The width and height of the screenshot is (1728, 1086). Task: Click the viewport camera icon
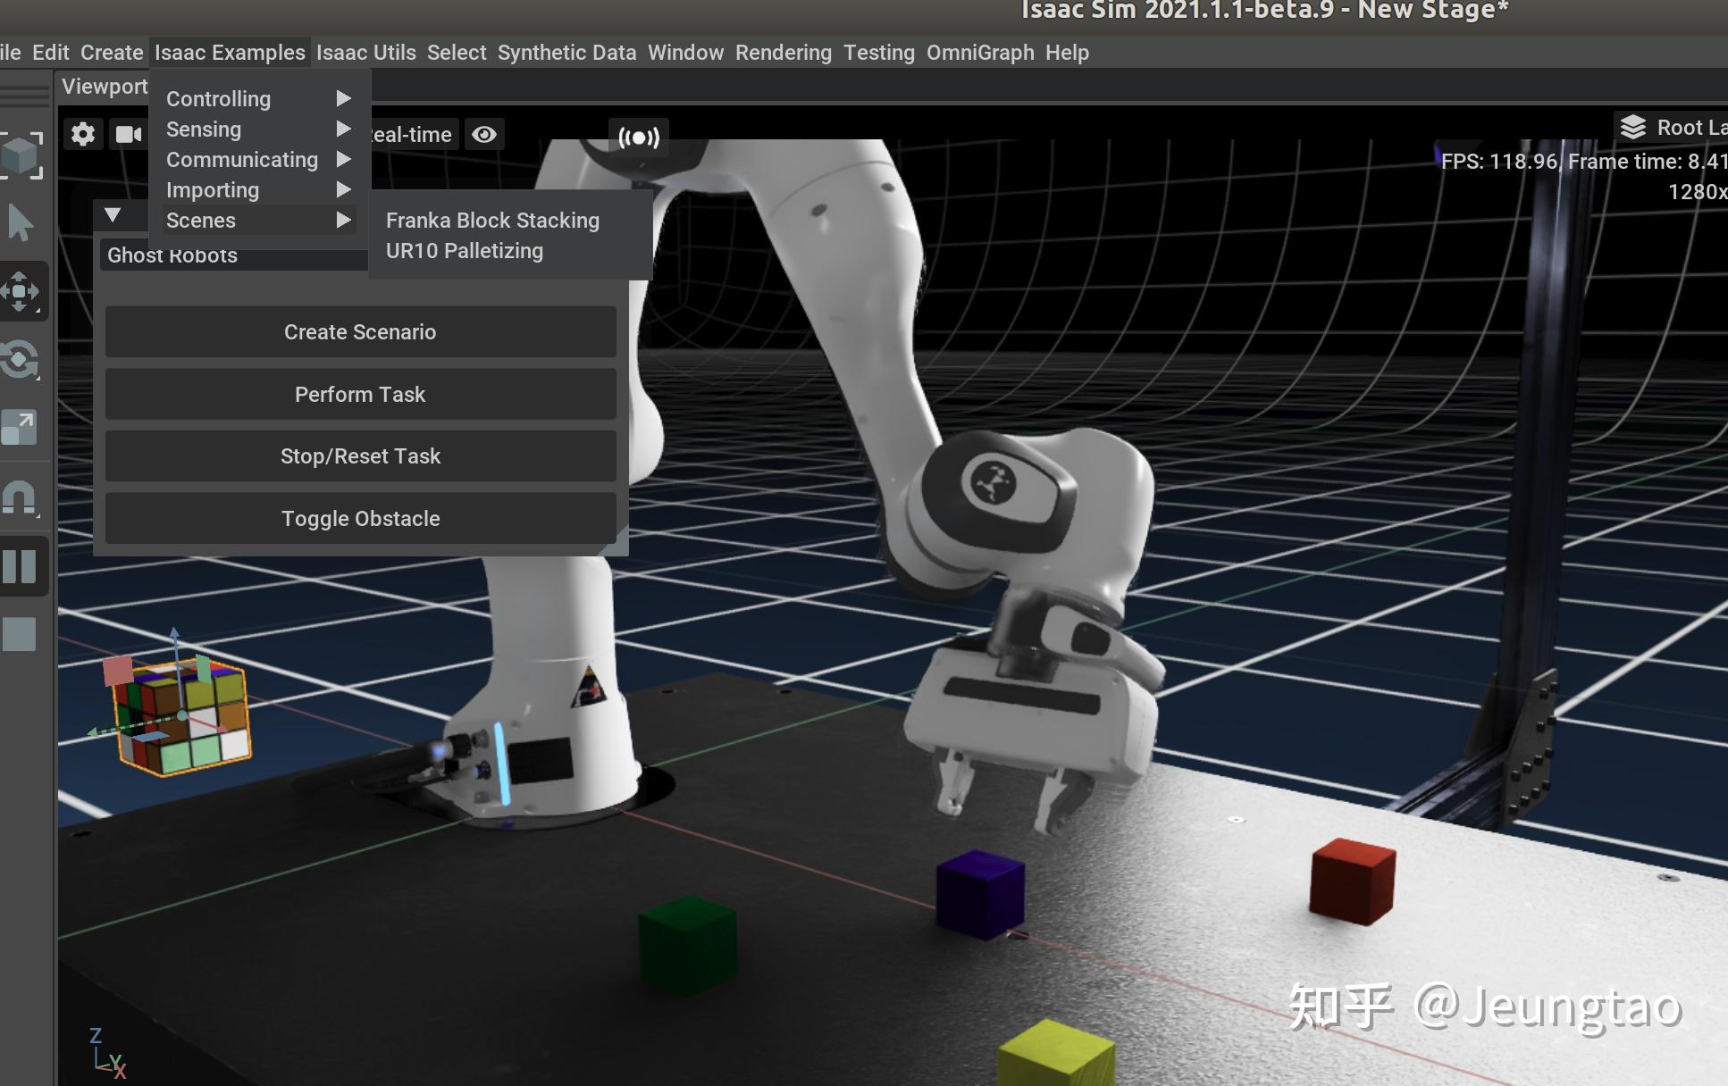128,135
